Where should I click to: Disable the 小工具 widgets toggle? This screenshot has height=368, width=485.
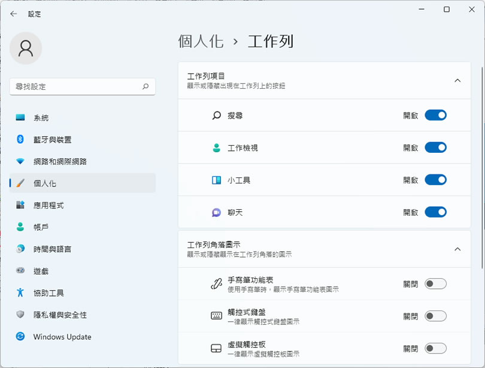(x=435, y=180)
